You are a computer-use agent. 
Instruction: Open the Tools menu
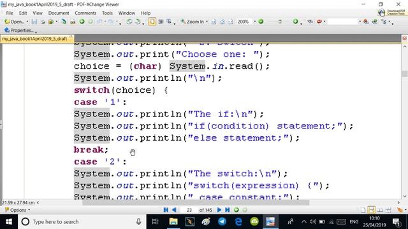pos(107,13)
